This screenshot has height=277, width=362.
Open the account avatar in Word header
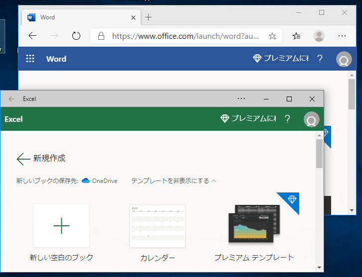coord(344,59)
